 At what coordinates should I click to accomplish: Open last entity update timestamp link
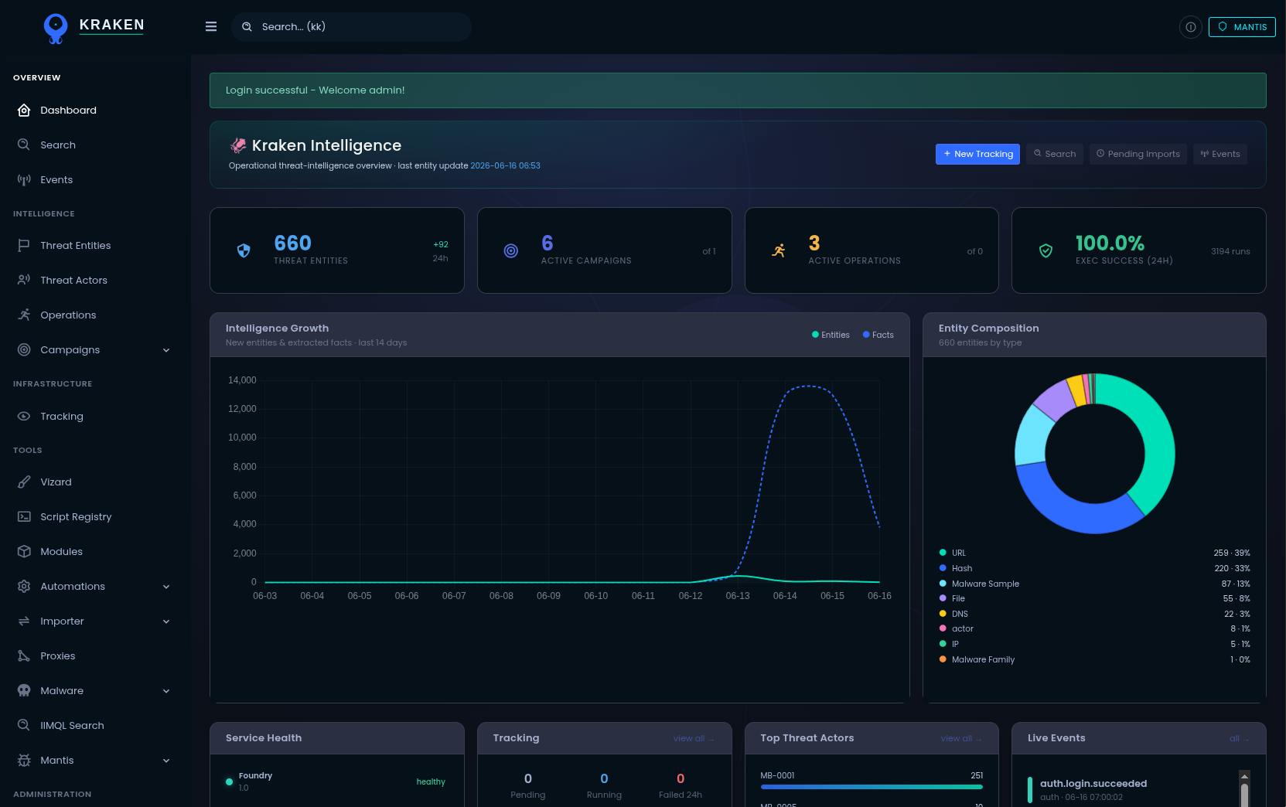click(505, 166)
